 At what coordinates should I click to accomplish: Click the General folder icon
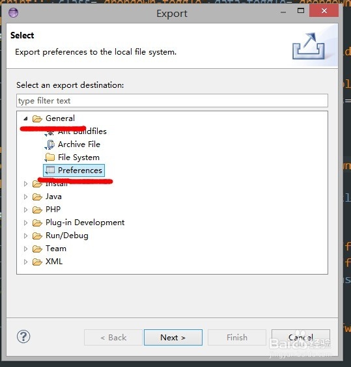37,118
